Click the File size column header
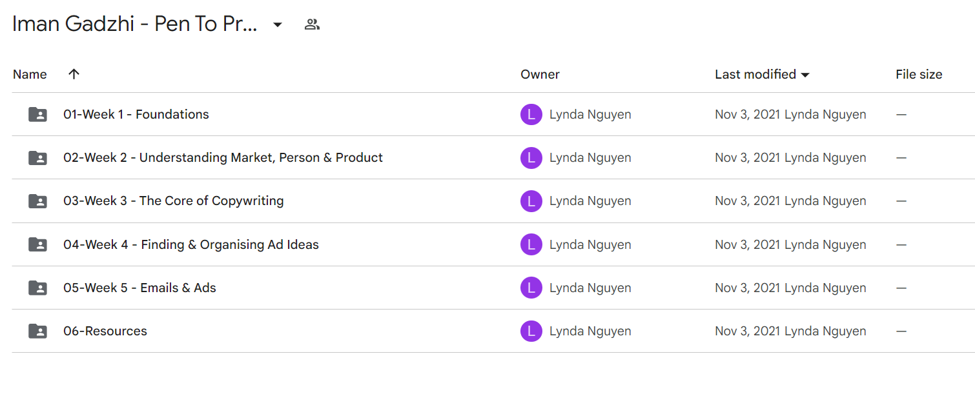Screen dimensions: 975x394 pyautogui.click(x=919, y=74)
